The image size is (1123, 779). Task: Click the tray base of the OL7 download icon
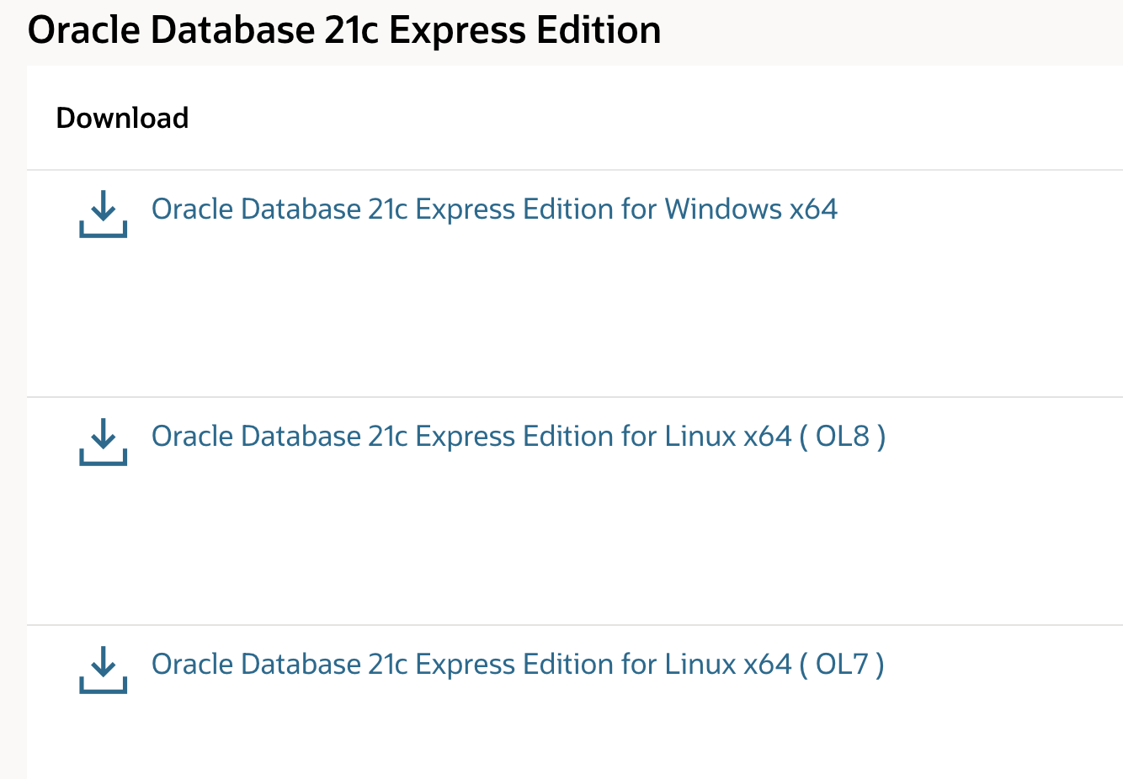tap(103, 688)
